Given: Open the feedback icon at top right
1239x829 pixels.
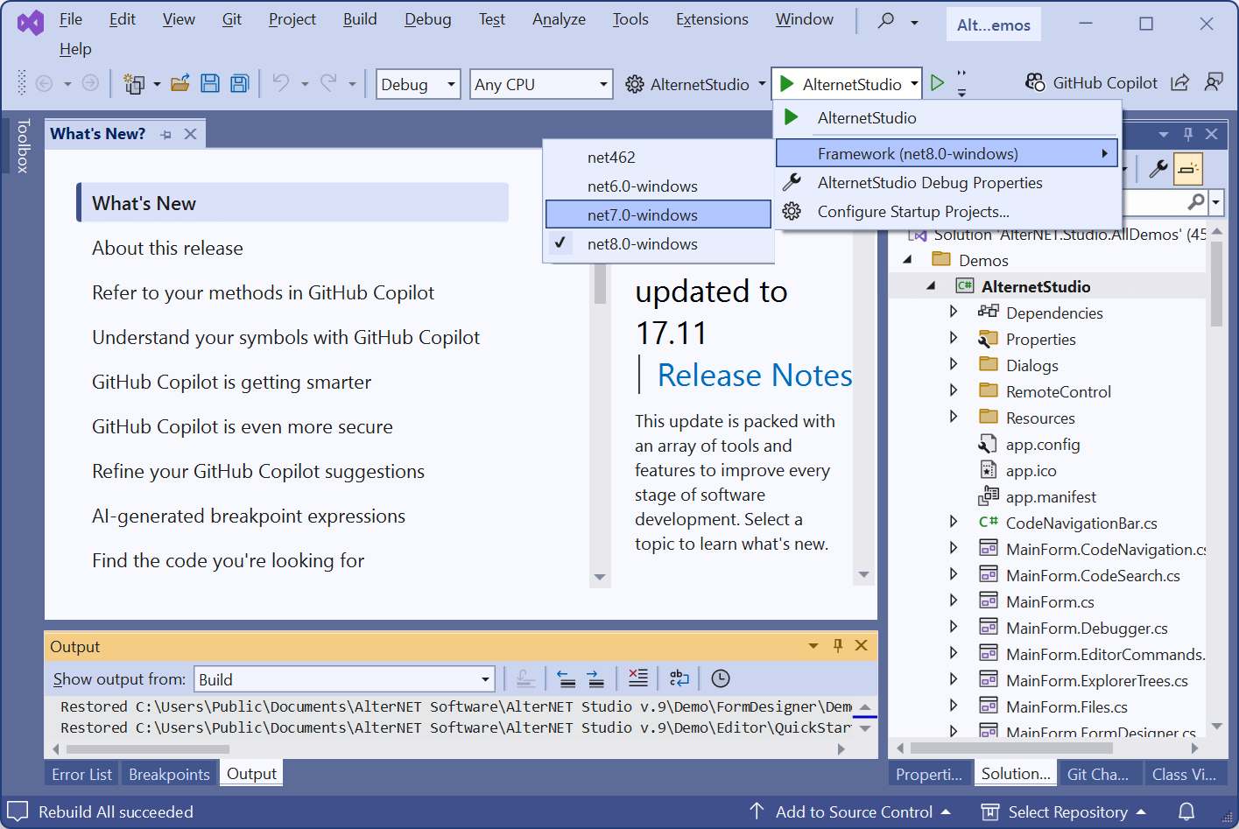Looking at the screenshot, I should 1214,83.
